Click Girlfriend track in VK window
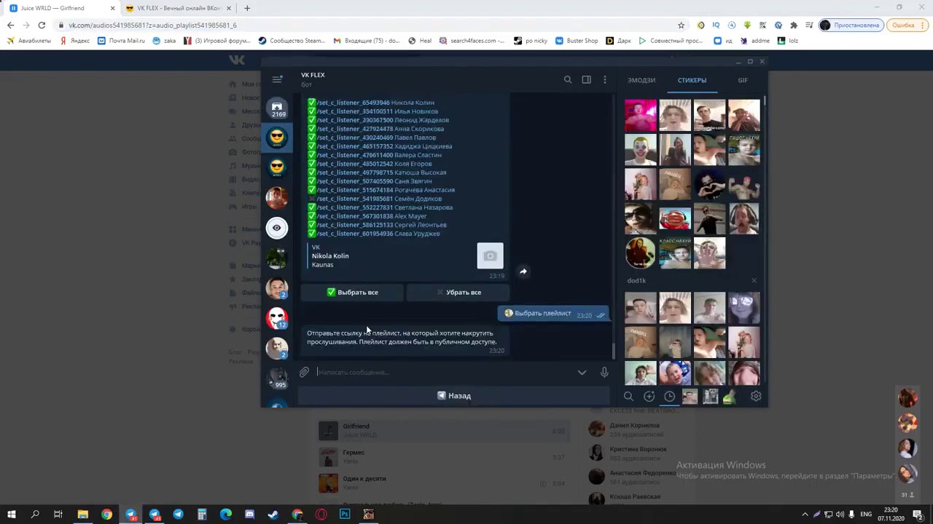This screenshot has height=524, width=933. click(x=442, y=430)
